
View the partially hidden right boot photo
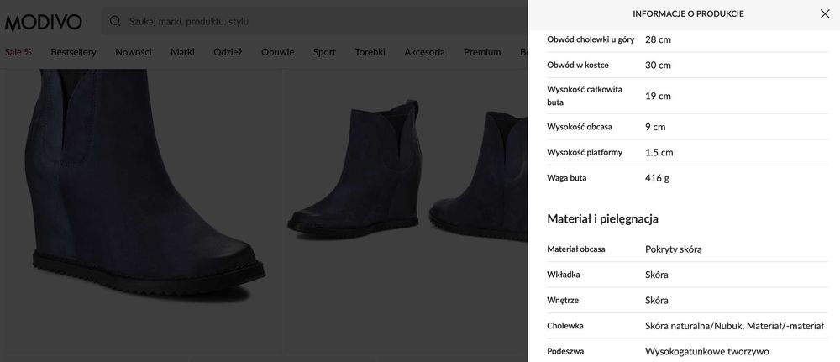click(480, 176)
